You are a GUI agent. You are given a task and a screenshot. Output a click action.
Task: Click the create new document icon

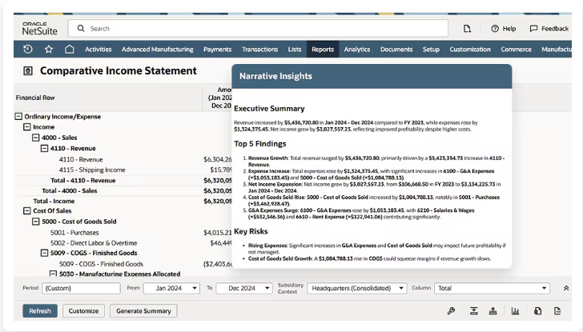point(467,29)
